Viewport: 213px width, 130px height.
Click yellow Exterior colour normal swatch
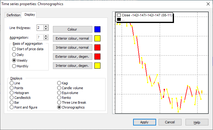coord(97,38)
